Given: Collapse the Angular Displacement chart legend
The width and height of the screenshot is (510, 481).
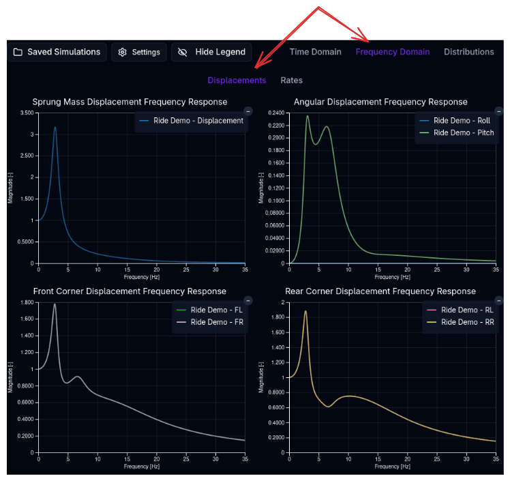Looking at the screenshot, I should (499, 111).
